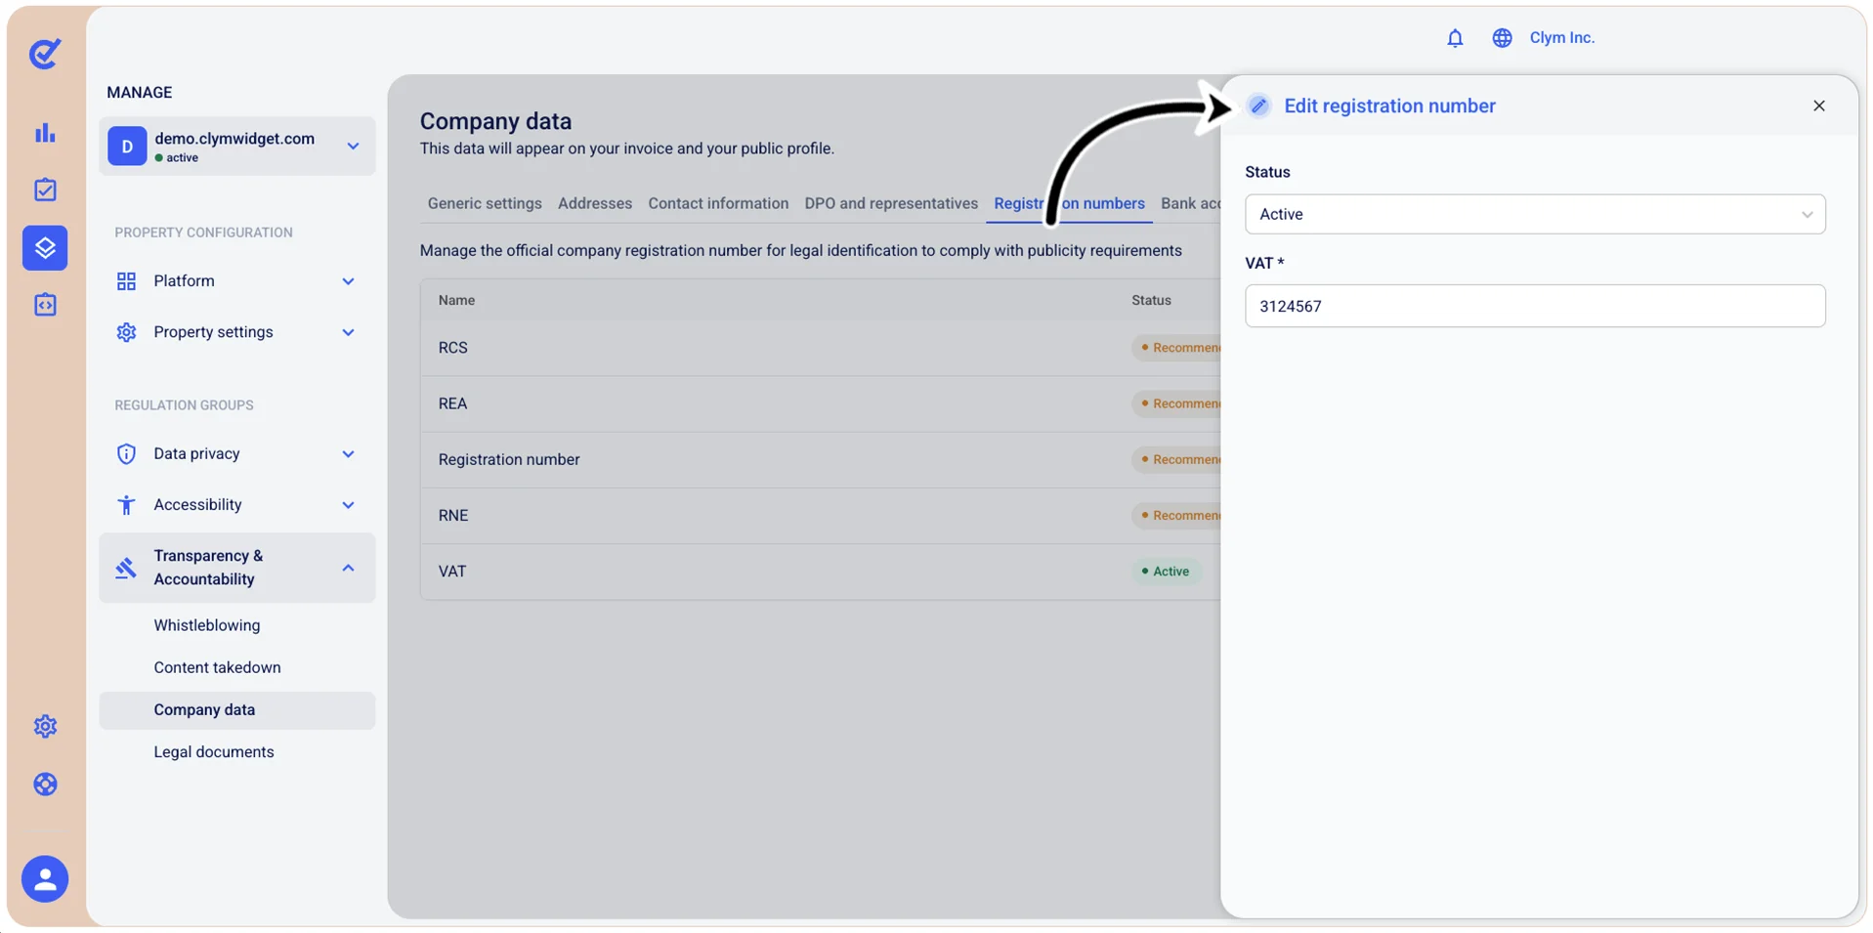Image resolution: width=1873 pixels, height=933 pixels.
Task: Expand the Data privacy chevron
Action: [x=348, y=454]
